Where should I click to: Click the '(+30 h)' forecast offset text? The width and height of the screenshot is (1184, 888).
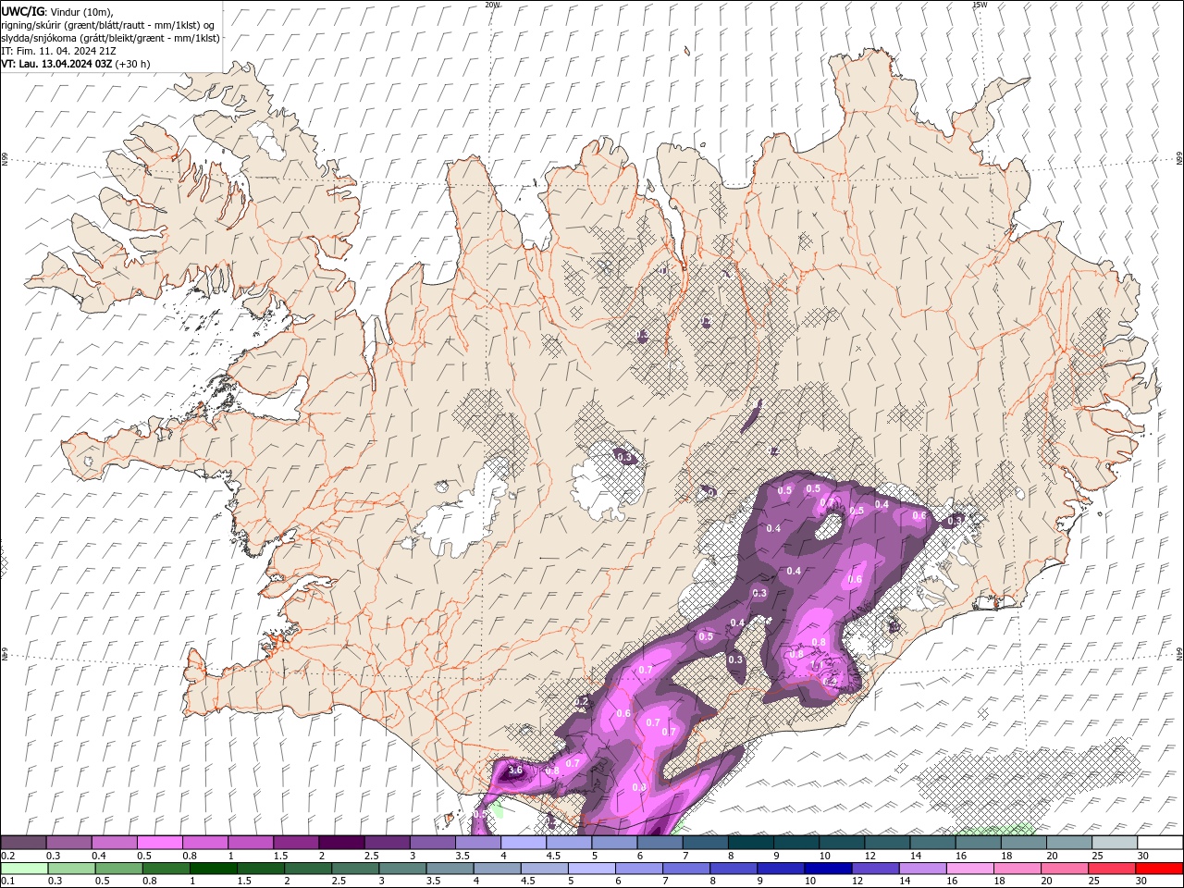tap(133, 64)
